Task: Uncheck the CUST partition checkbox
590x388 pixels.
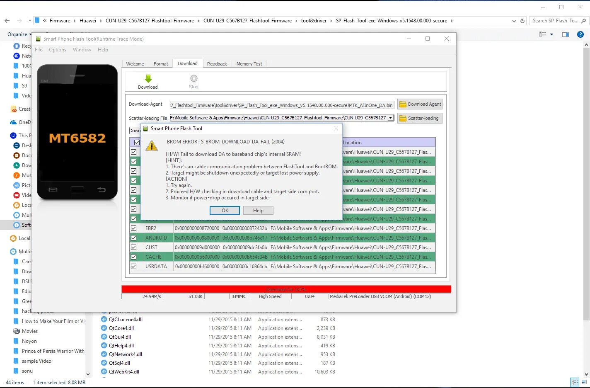Action: point(134,247)
